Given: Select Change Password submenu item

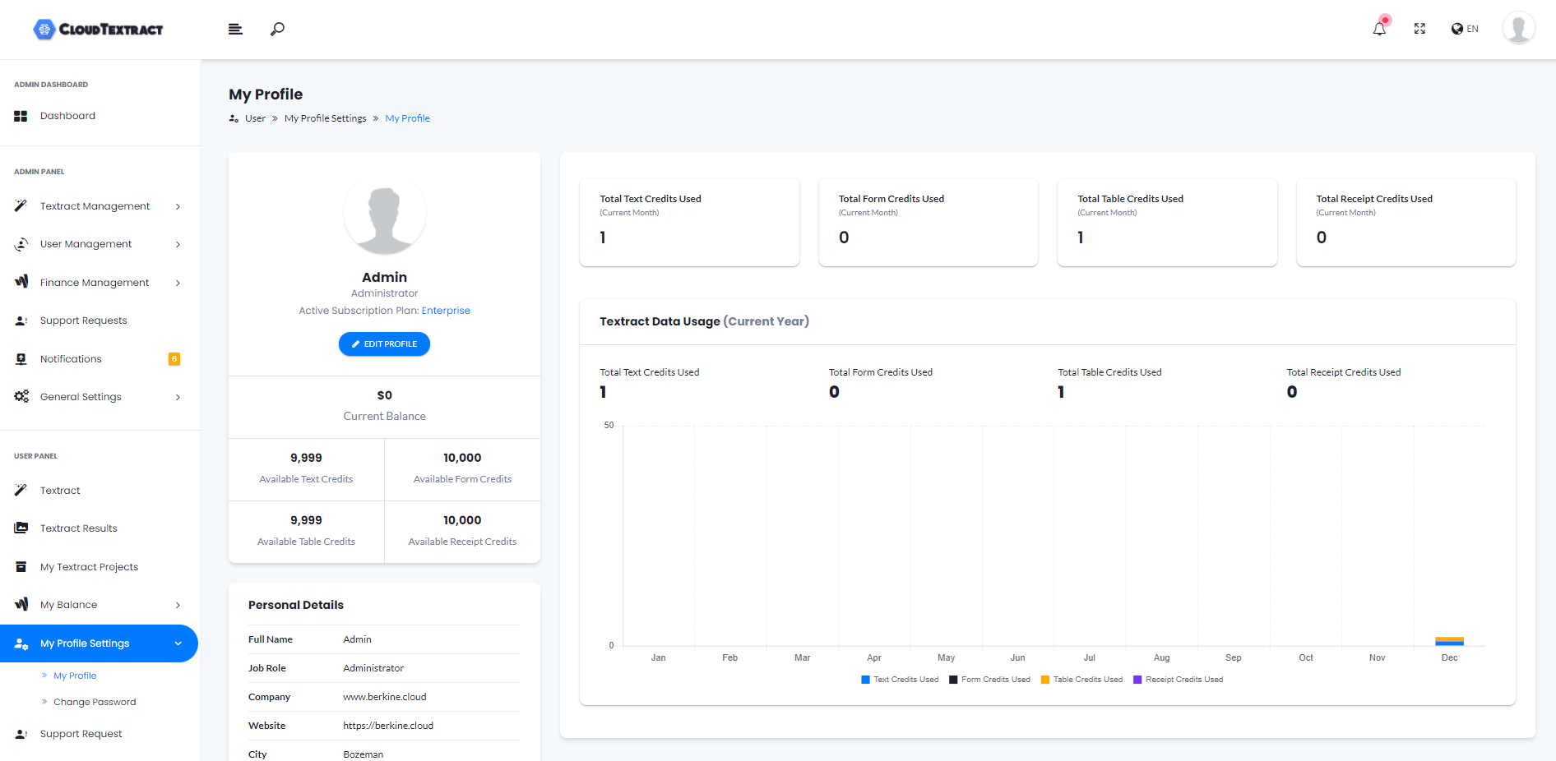Looking at the screenshot, I should [95, 702].
